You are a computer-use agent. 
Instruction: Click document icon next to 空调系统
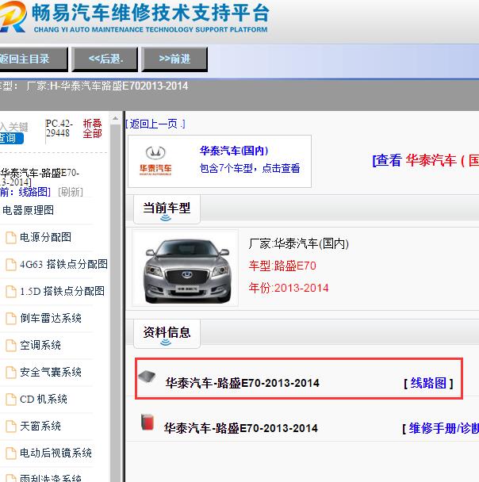(x=11, y=346)
